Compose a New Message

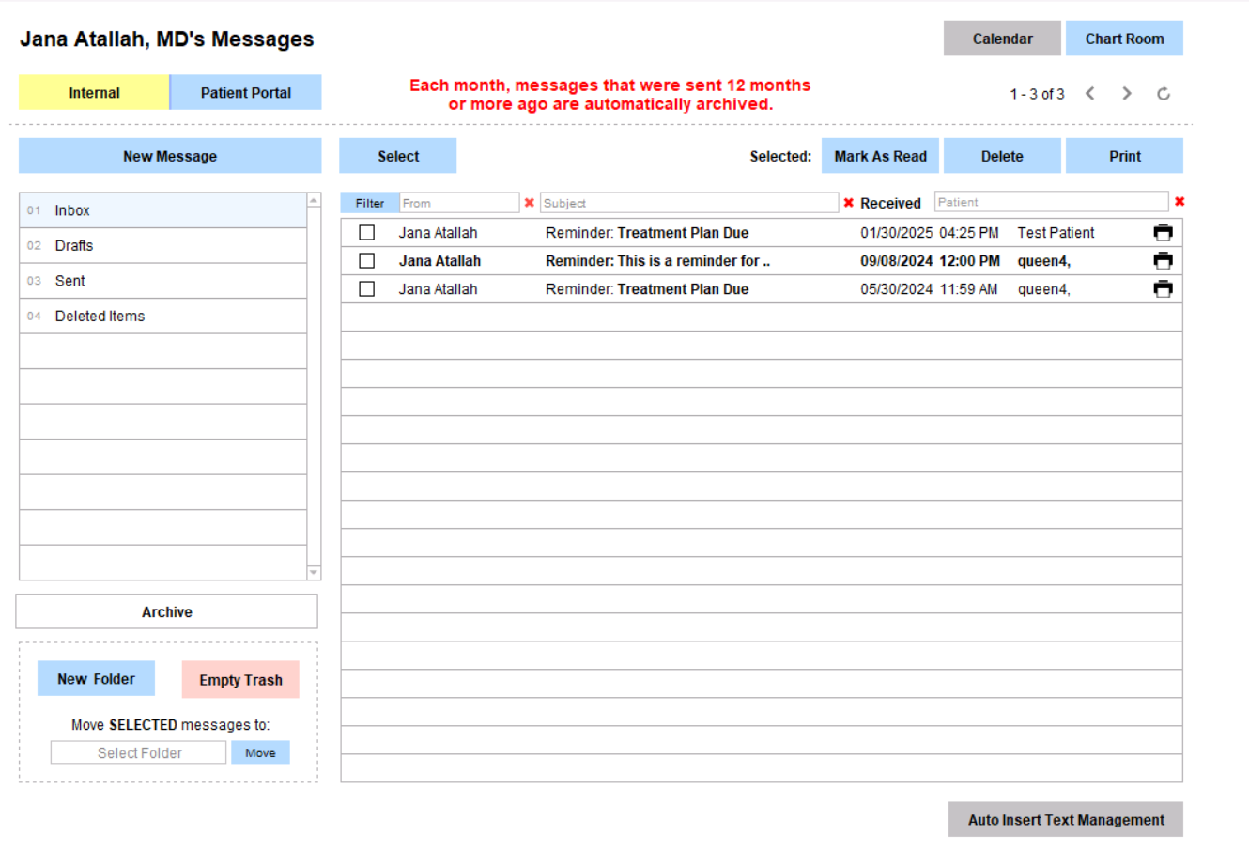170,157
